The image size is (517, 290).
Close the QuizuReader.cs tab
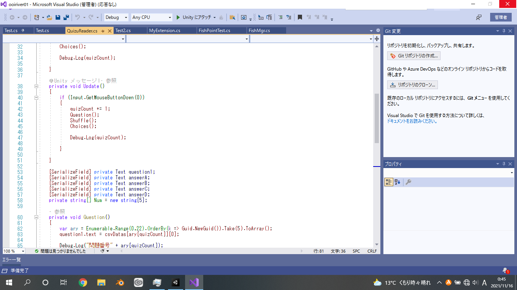tap(110, 31)
